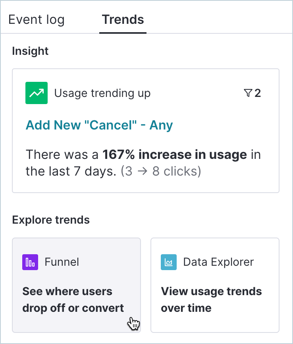Click the 'There was a' insight sentence start
The height and width of the screenshot is (344, 293).
63,155
